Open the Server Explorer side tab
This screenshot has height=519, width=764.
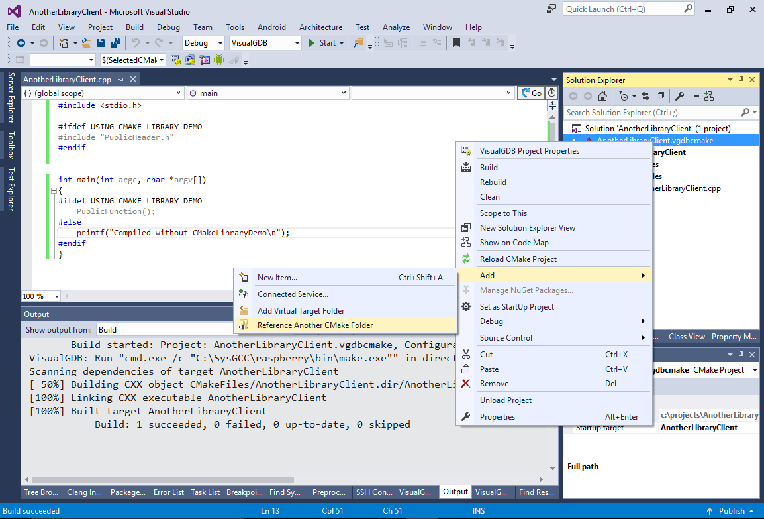tap(11, 97)
